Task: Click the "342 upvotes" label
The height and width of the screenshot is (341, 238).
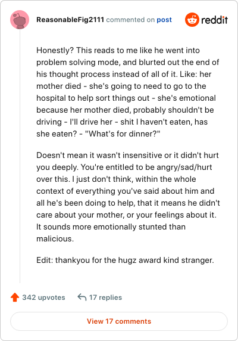Action: tap(43, 297)
